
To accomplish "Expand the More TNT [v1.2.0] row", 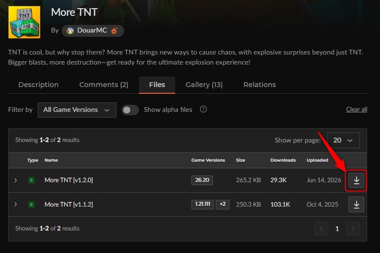I will pos(16,180).
